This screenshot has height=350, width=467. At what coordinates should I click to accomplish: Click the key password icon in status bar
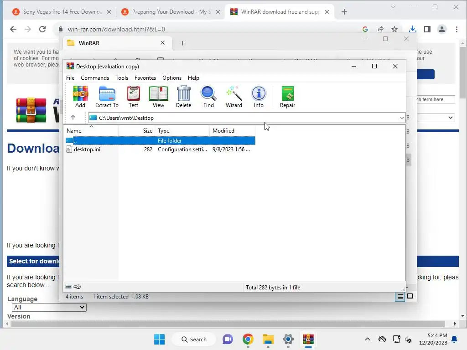pos(77,287)
